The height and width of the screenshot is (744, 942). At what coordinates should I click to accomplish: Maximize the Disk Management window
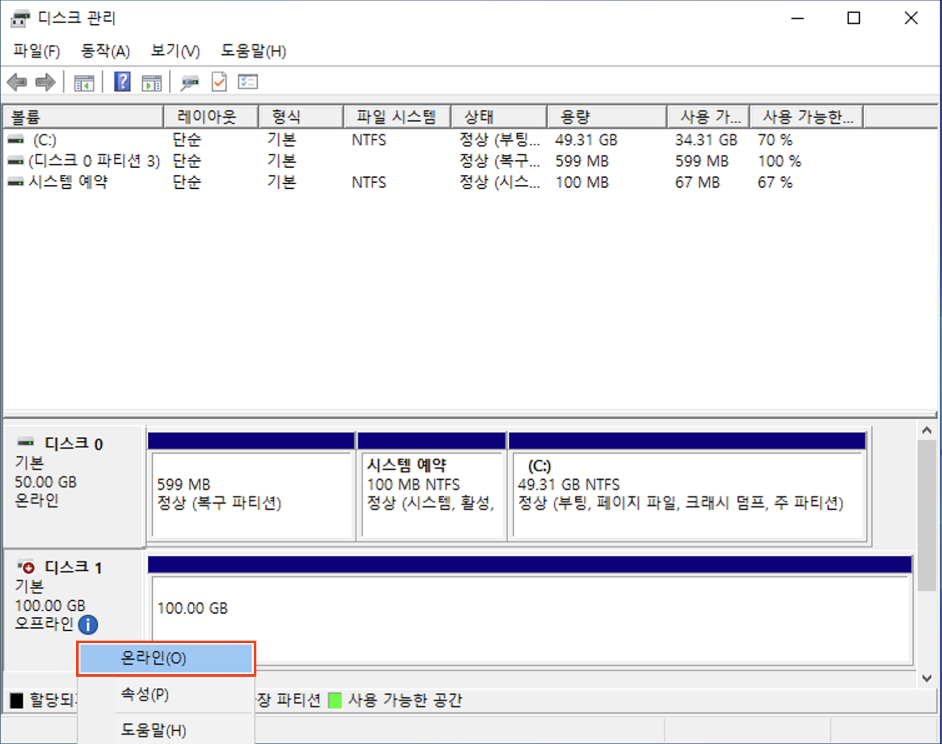(x=854, y=18)
